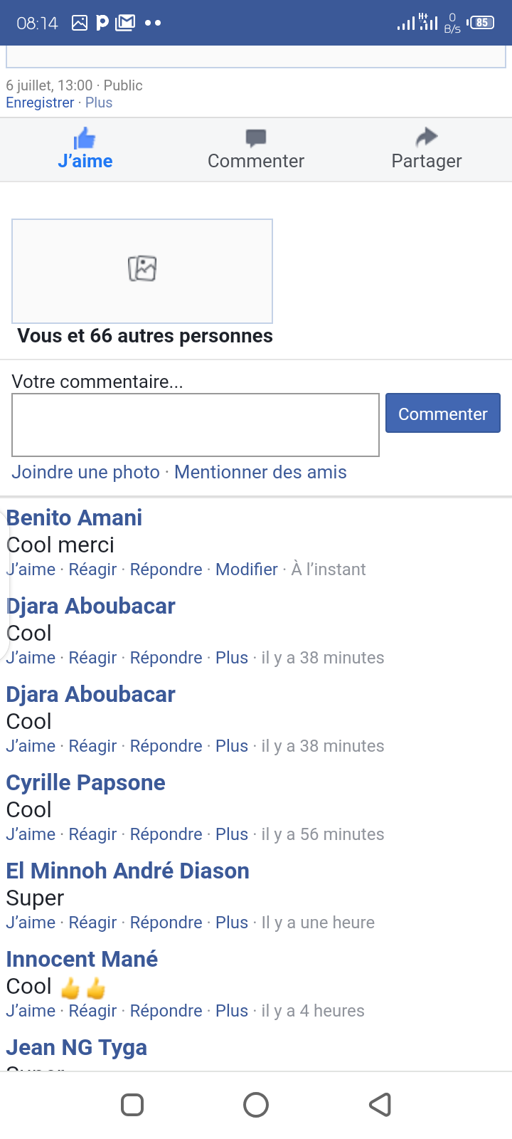This screenshot has height=1139, width=512.
Task: Tap the broken image placeholder thumbnail
Action: point(142,271)
